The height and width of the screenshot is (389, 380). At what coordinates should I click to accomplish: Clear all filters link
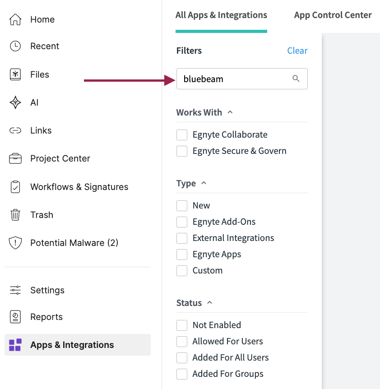(297, 51)
